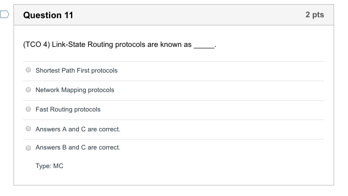The image size is (348, 196).
Task: Click 'Answers B and C are correct.' text
Action: pyautogui.click(x=78, y=147)
